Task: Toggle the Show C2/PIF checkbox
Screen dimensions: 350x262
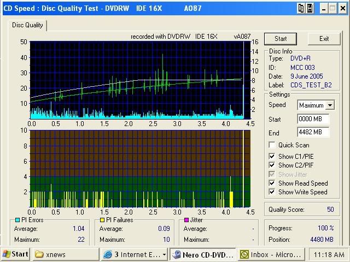Action: point(272,165)
